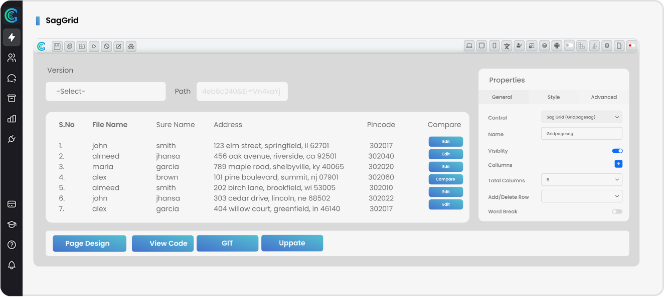This screenshot has width=664, height=297.
Task: Switch to mobile preview using the phone icon
Action: point(494,46)
